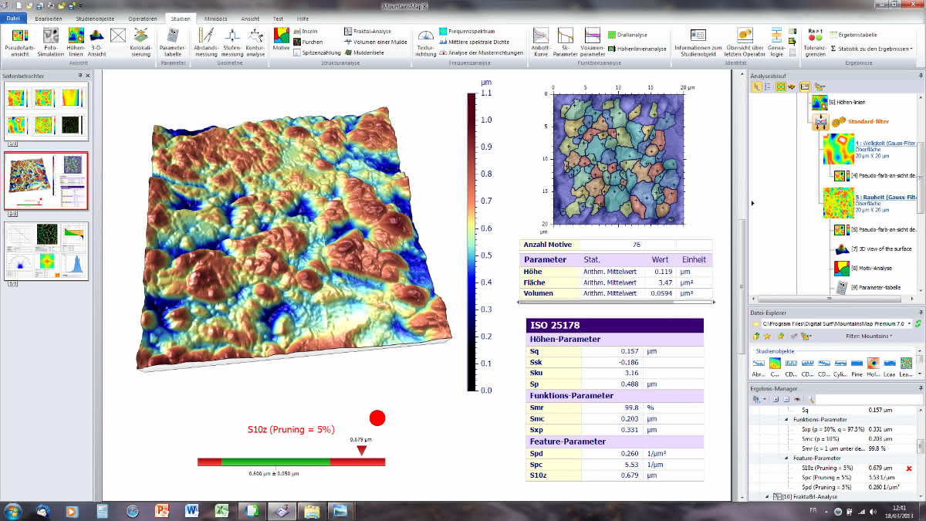
Task: Launch the Motive analysis icon
Action: pyautogui.click(x=281, y=42)
